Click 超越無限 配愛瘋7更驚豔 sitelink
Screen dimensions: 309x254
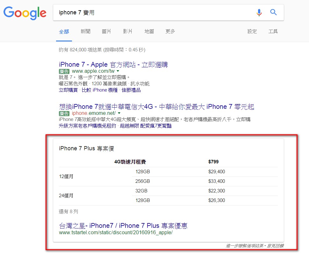tap(146, 126)
